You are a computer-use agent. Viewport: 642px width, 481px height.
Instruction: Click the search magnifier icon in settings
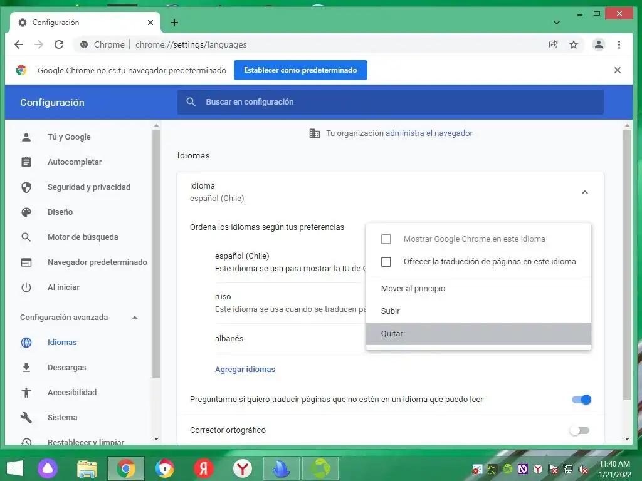[191, 102]
